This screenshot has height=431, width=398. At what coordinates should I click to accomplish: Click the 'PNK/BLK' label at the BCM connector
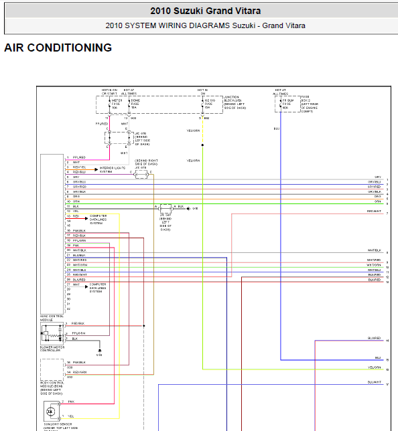[x=79, y=363]
